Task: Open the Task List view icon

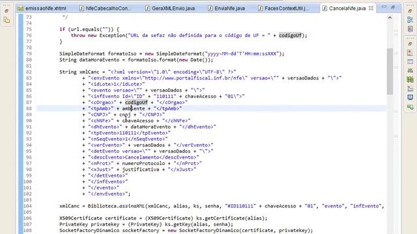Action: tap(410, 29)
